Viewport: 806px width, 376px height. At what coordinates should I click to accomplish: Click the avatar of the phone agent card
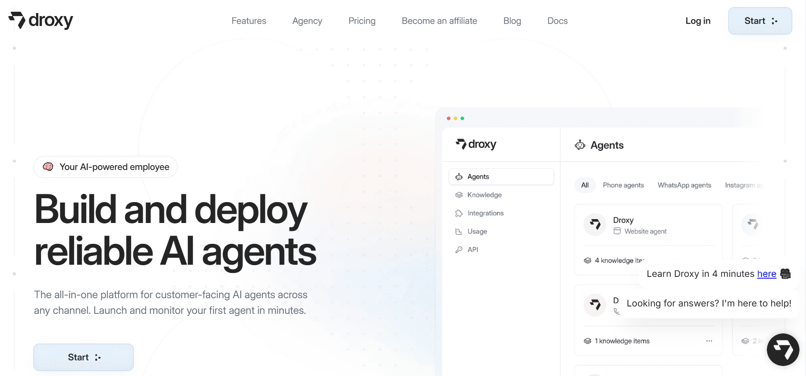click(595, 305)
